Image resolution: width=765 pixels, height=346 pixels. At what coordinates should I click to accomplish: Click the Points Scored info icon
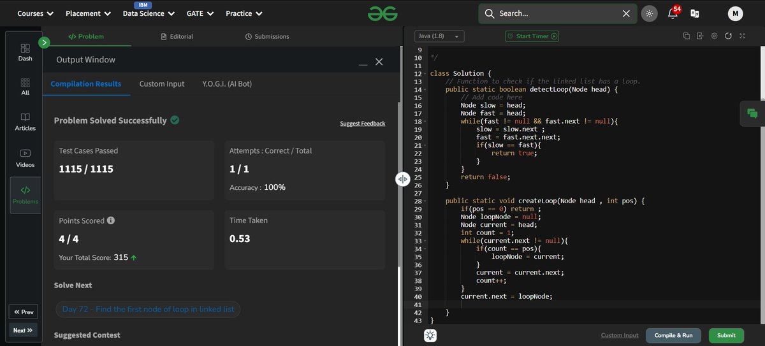[111, 220]
